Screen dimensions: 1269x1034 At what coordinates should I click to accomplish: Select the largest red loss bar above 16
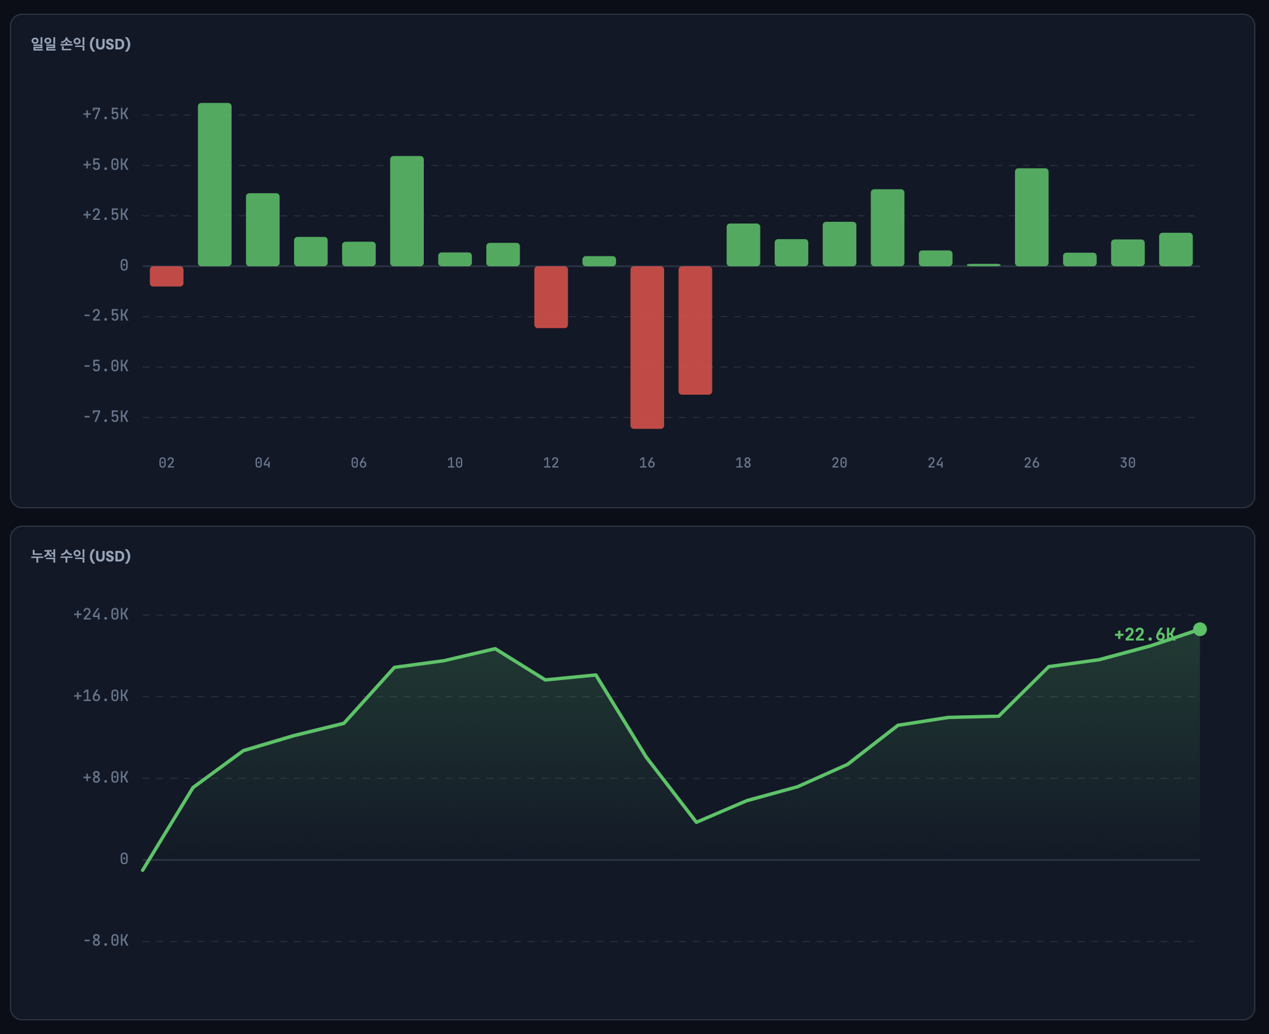point(647,347)
